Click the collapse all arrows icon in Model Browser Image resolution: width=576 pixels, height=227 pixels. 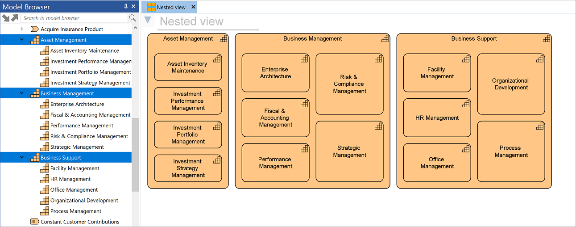pos(15,18)
